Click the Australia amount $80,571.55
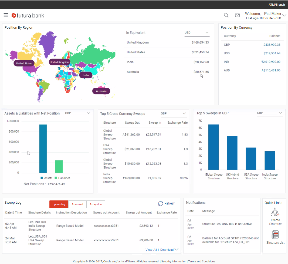 [x=201, y=72]
